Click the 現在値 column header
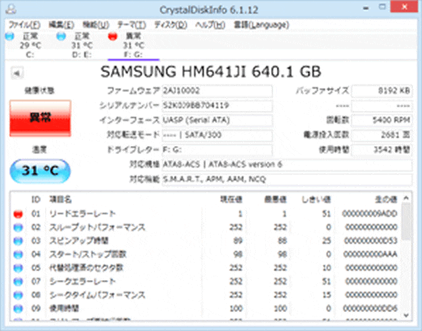 [231, 200]
